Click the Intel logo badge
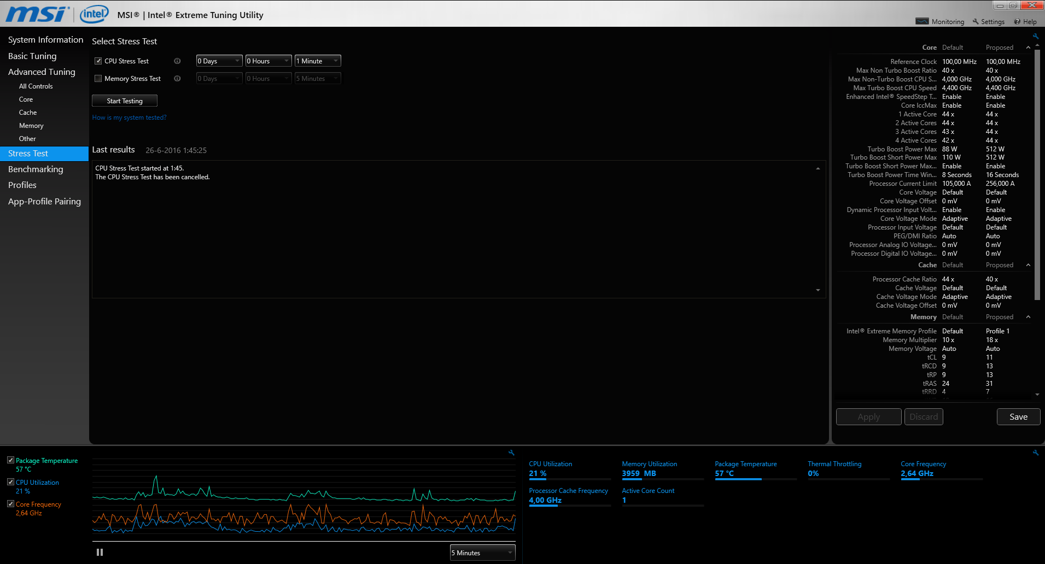 tap(94, 14)
